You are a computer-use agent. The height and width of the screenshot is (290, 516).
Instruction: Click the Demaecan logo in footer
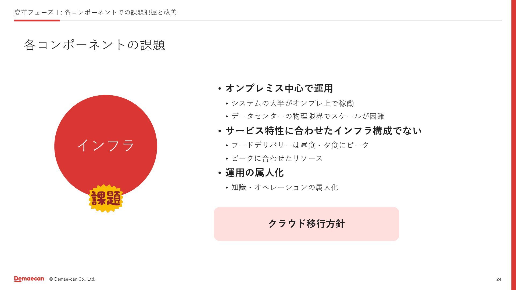29,279
